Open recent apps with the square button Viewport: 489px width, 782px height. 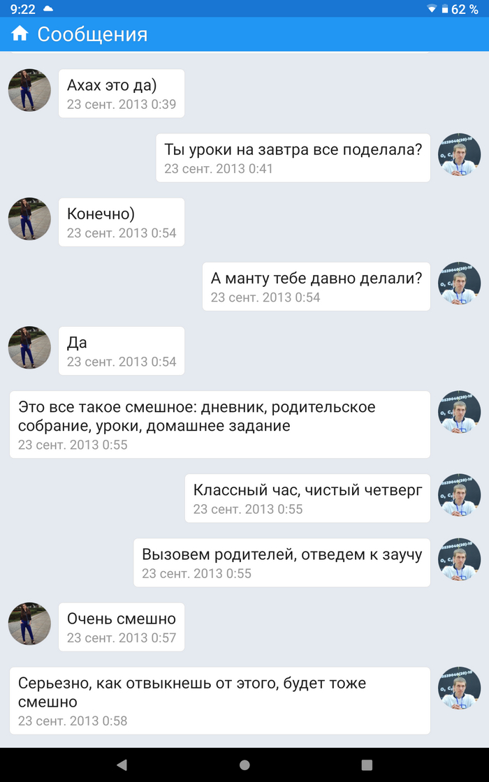pyautogui.click(x=367, y=765)
